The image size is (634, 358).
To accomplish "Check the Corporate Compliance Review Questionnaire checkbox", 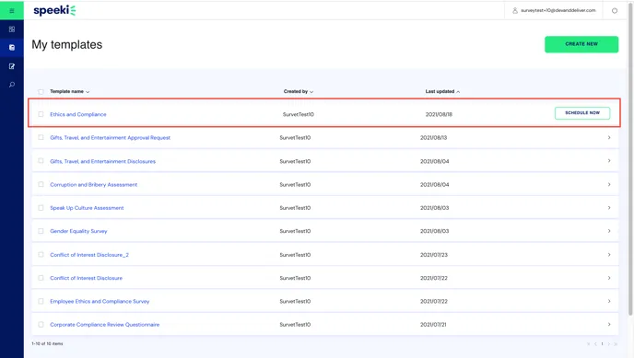I will pyautogui.click(x=41, y=325).
